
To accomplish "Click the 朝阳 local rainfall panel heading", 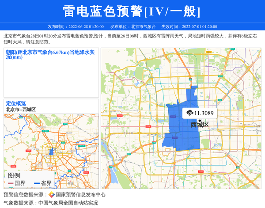I will [50, 54].
